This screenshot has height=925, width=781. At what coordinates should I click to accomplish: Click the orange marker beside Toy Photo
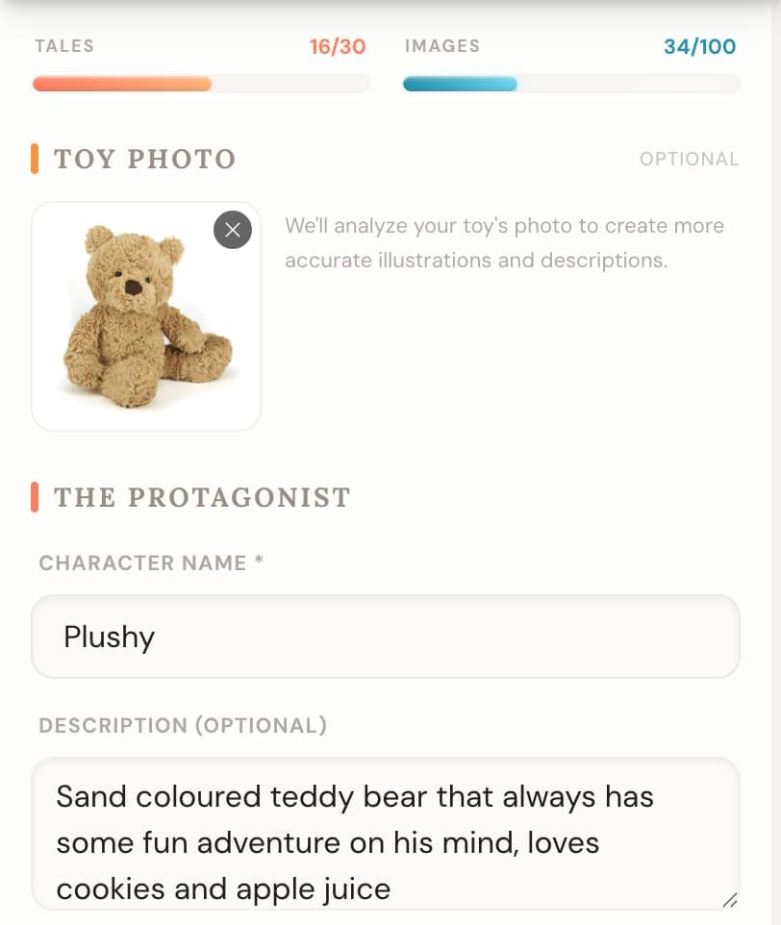coord(35,159)
